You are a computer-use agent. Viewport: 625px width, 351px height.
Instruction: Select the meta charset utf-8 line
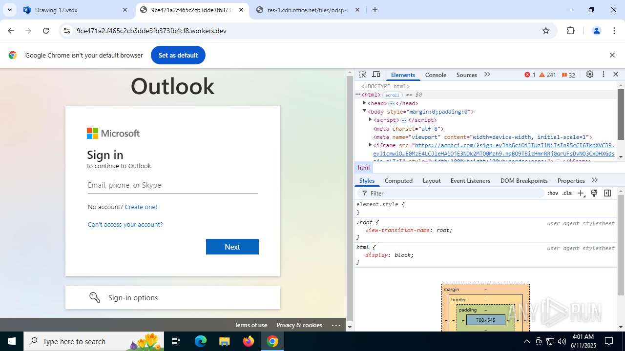click(x=408, y=129)
